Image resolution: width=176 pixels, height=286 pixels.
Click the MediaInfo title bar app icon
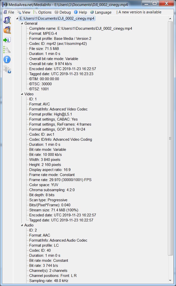pyautogui.click(x=5, y=4)
